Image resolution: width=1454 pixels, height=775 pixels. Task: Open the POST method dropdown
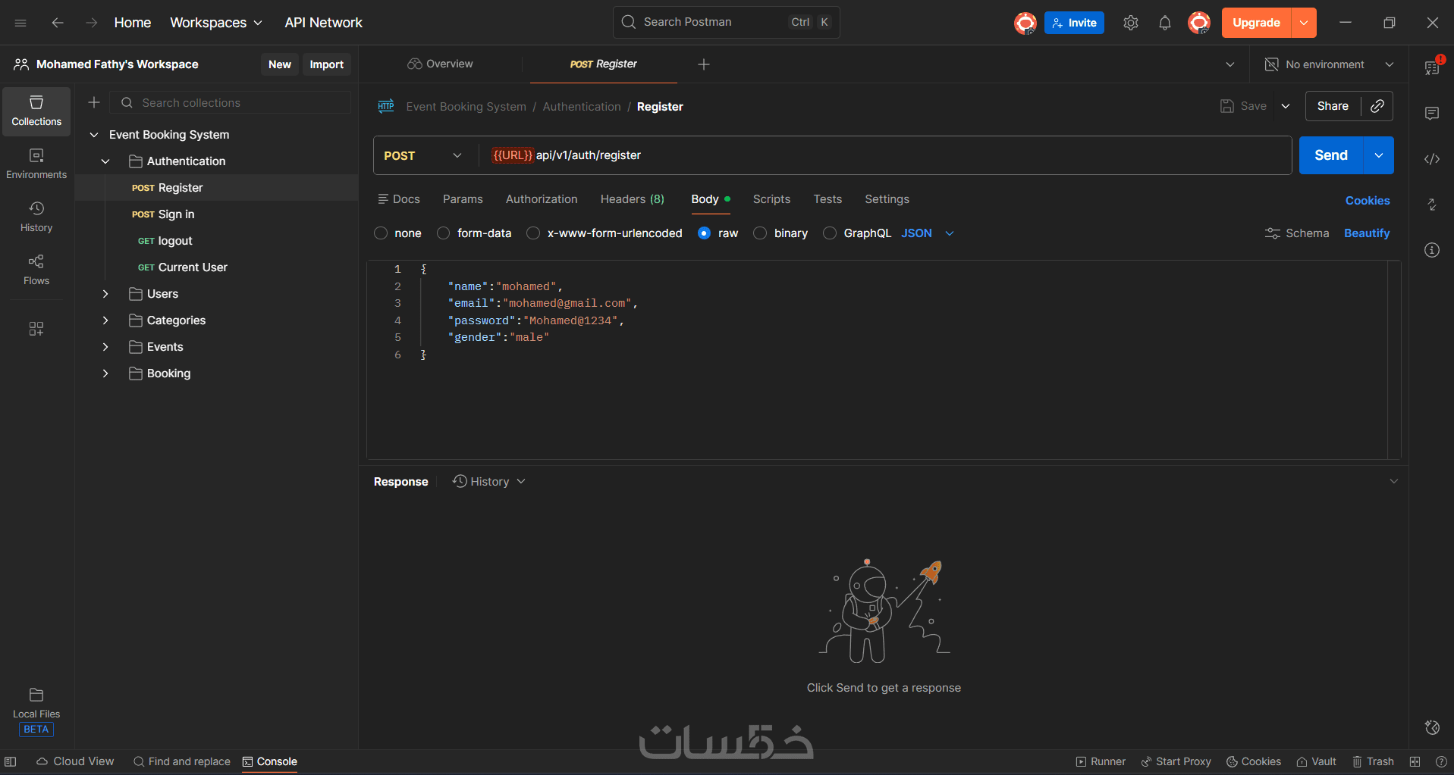(422, 155)
